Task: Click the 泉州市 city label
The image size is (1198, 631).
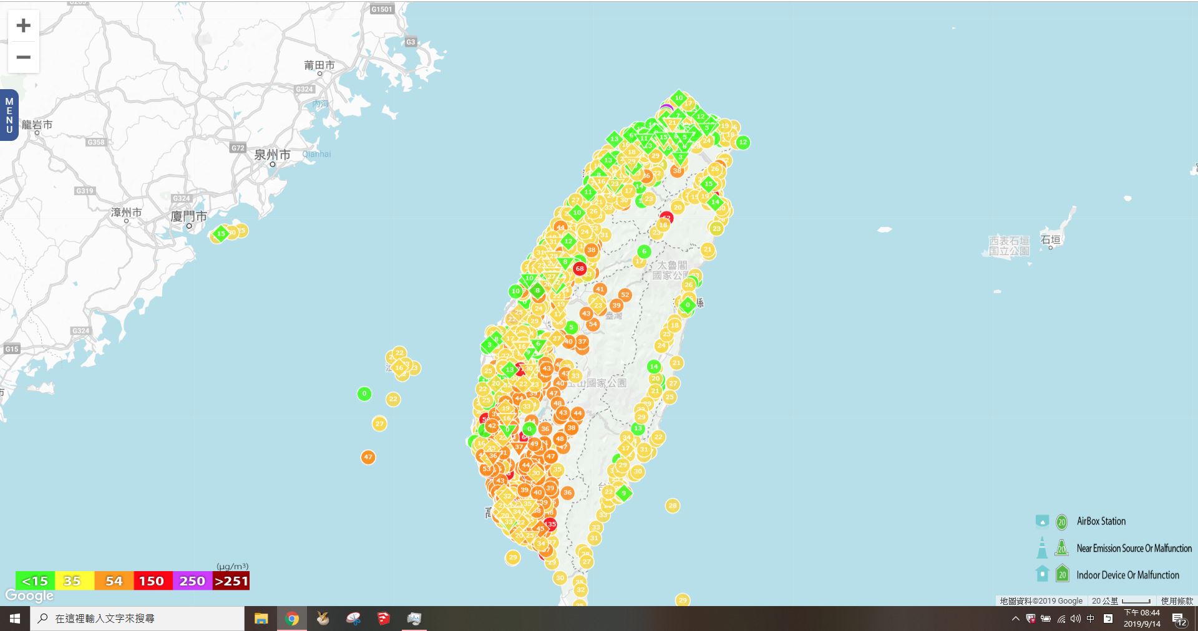Action: pos(272,155)
